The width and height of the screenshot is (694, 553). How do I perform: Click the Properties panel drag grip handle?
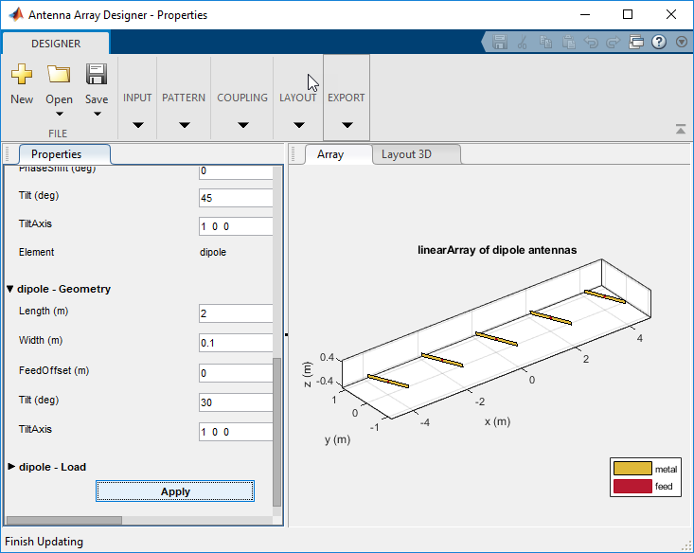[7, 154]
